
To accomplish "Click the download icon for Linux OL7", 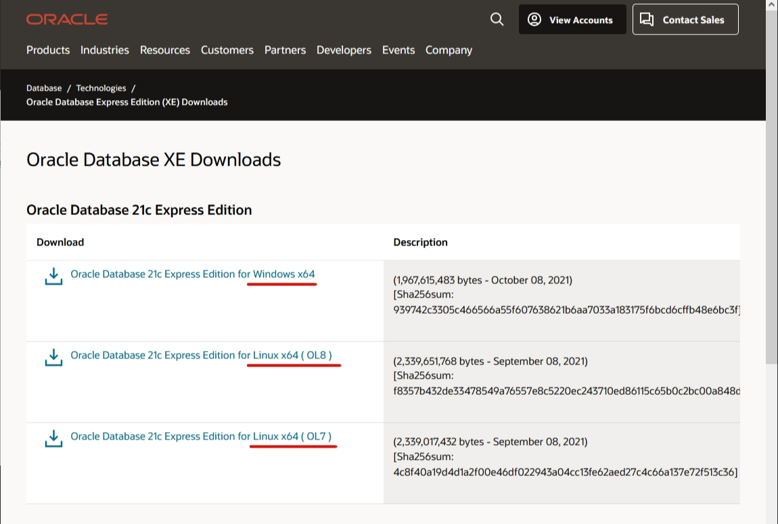I will pyautogui.click(x=53, y=439).
